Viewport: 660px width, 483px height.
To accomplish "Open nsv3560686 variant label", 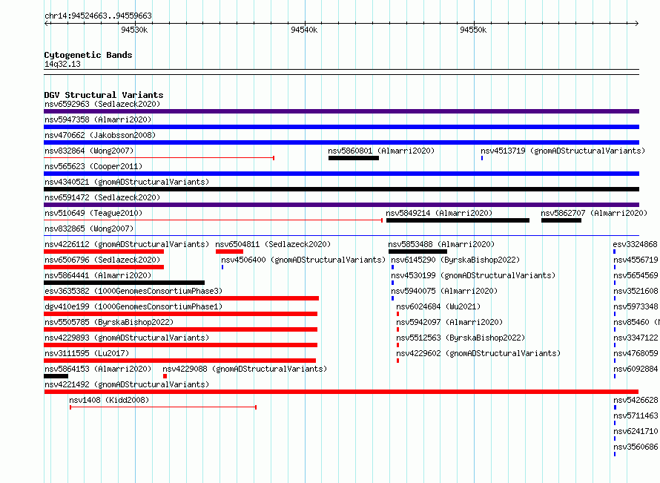I will tap(636, 447).
